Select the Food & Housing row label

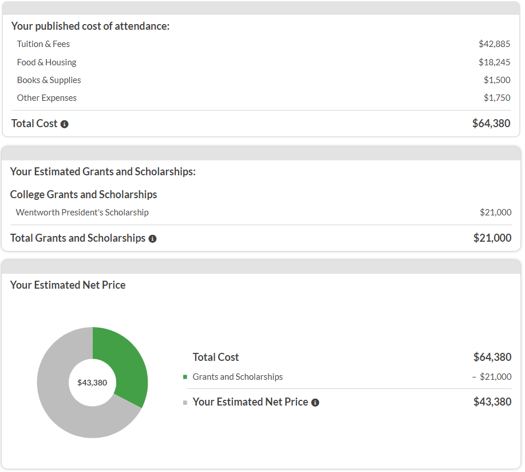46,62
